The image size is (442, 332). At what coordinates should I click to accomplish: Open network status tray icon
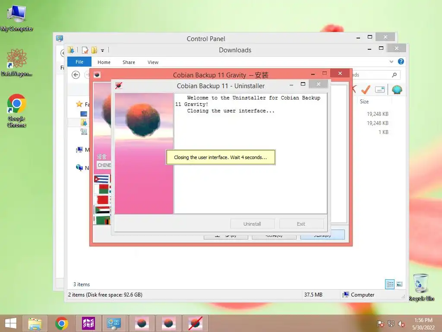click(391, 324)
